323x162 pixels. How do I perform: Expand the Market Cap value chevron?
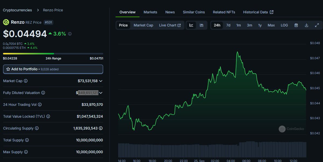click(101, 81)
